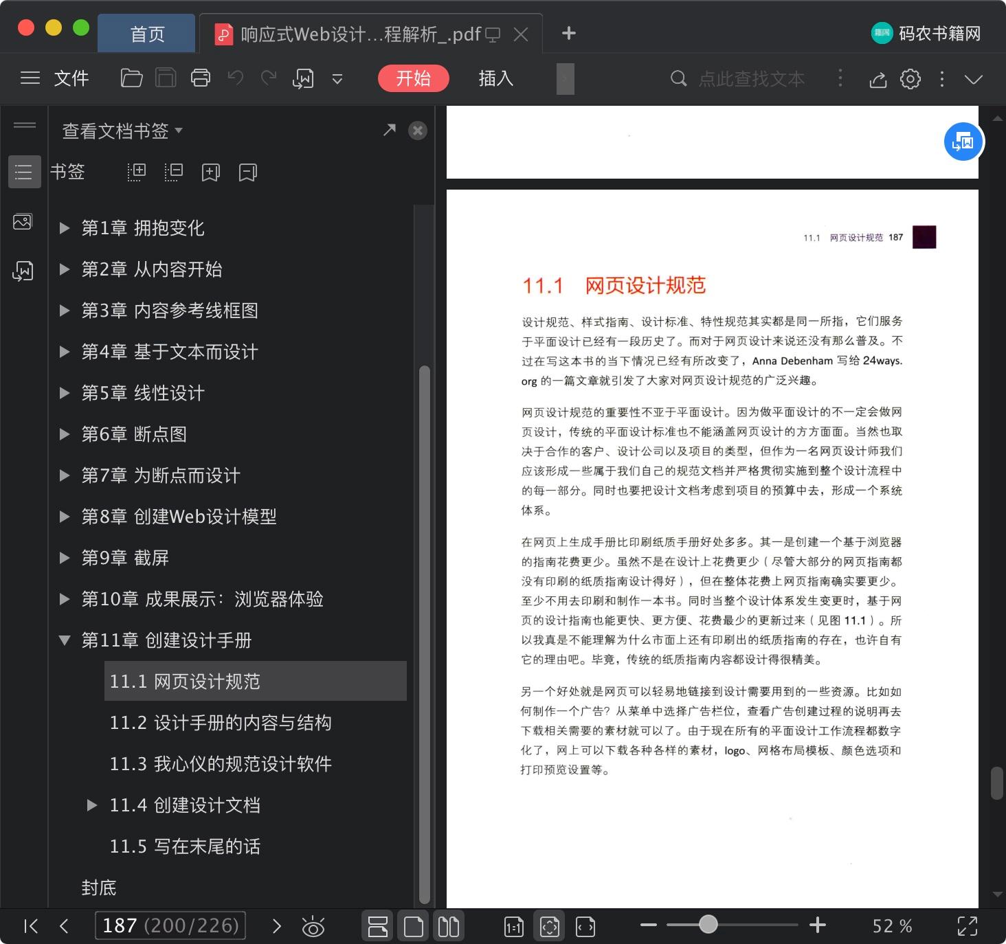Expand 第1章 拥抱变化 bookmark

click(x=65, y=228)
